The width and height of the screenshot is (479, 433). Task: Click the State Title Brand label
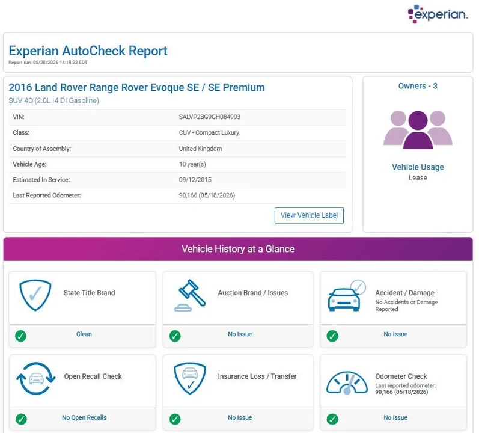(89, 293)
